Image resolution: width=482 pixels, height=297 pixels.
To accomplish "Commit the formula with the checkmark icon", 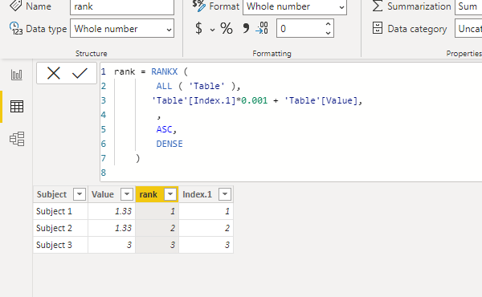I will pyautogui.click(x=80, y=73).
